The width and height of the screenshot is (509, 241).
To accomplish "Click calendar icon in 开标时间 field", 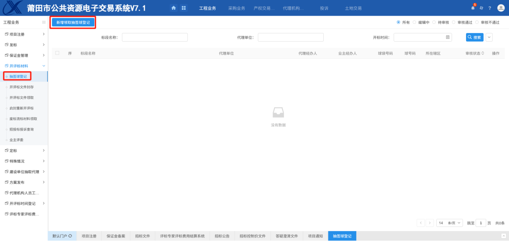I will (448, 37).
